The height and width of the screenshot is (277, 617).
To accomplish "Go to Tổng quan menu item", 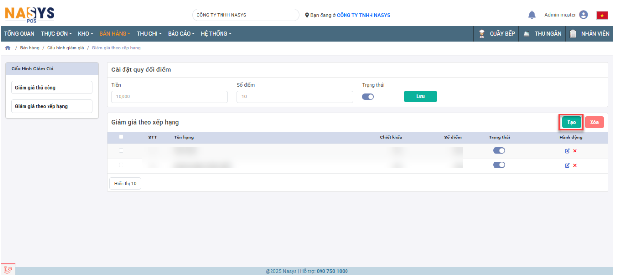I will pos(20,34).
